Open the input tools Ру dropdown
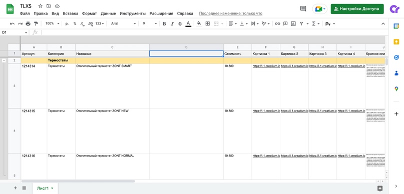404x194 pixels. pyautogui.click(x=330, y=23)
